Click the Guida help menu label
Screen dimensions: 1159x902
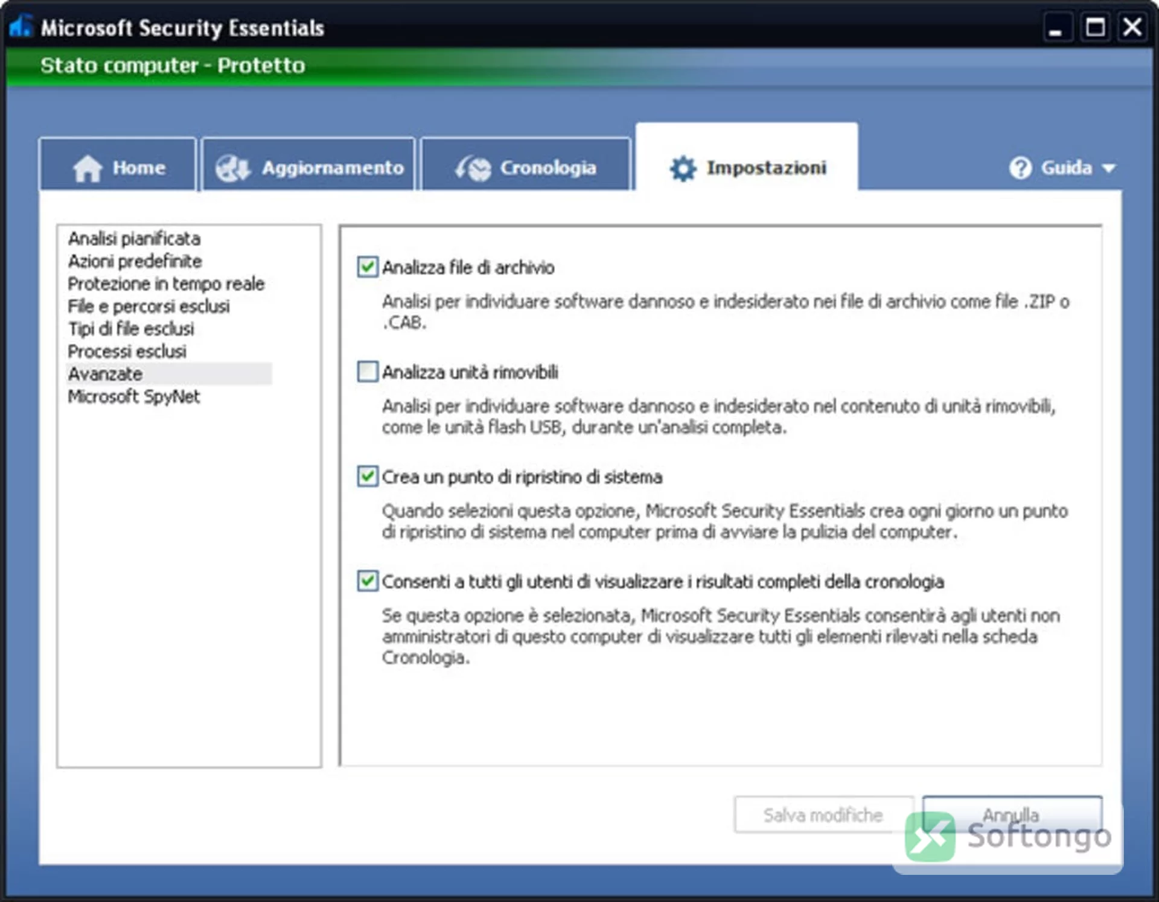(1066, 168)
